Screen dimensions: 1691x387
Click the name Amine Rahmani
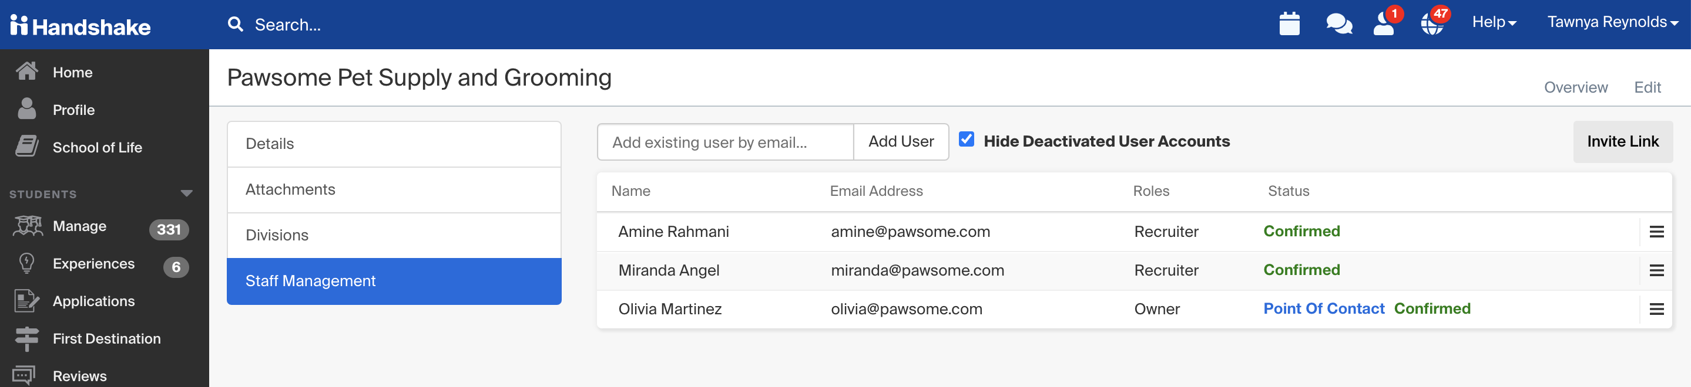(x=673, y=232)
